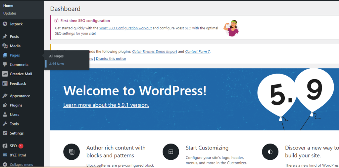
Task: Open the Tools menu label
Action: pos(14,124)
